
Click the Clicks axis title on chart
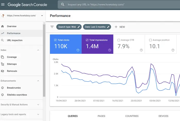(x=56, y=59)
